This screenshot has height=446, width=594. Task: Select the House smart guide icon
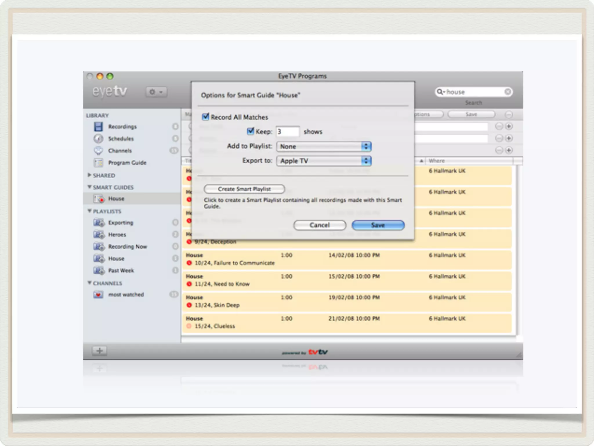point(99,199)
